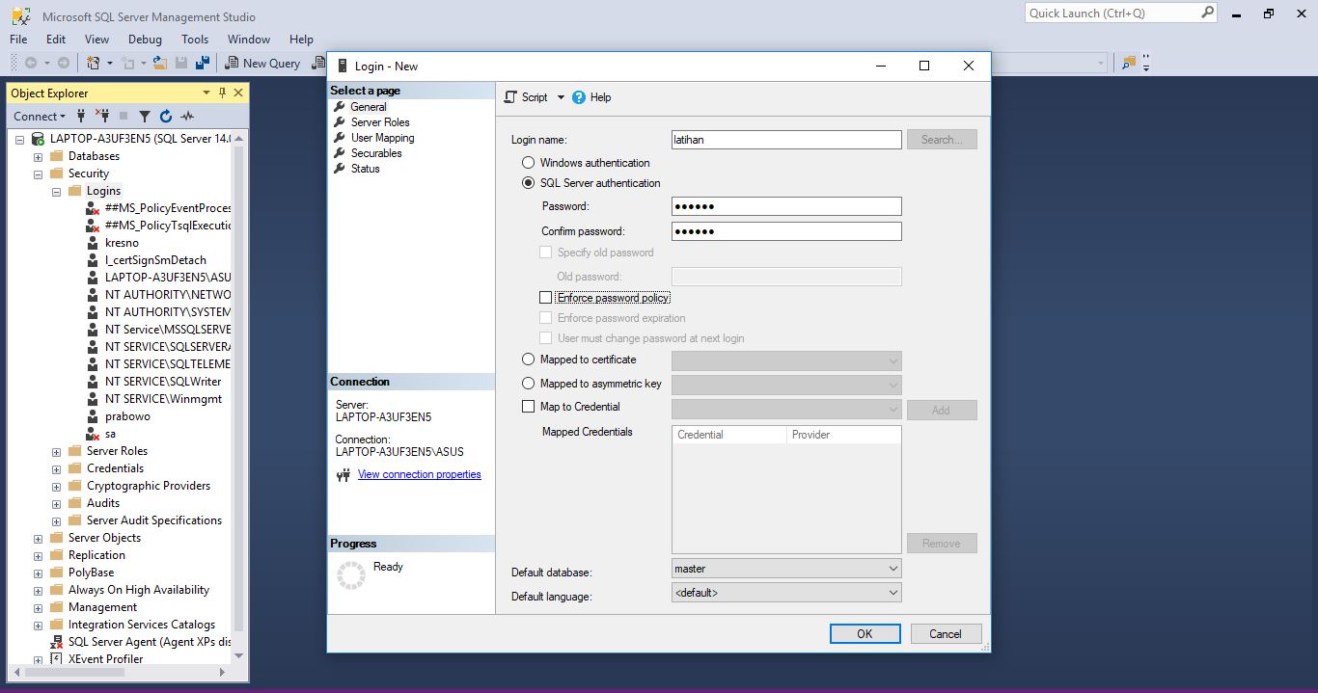
Task: Open Activity Monitor from Object Explorer toolbar
Action: coord(189,116)
